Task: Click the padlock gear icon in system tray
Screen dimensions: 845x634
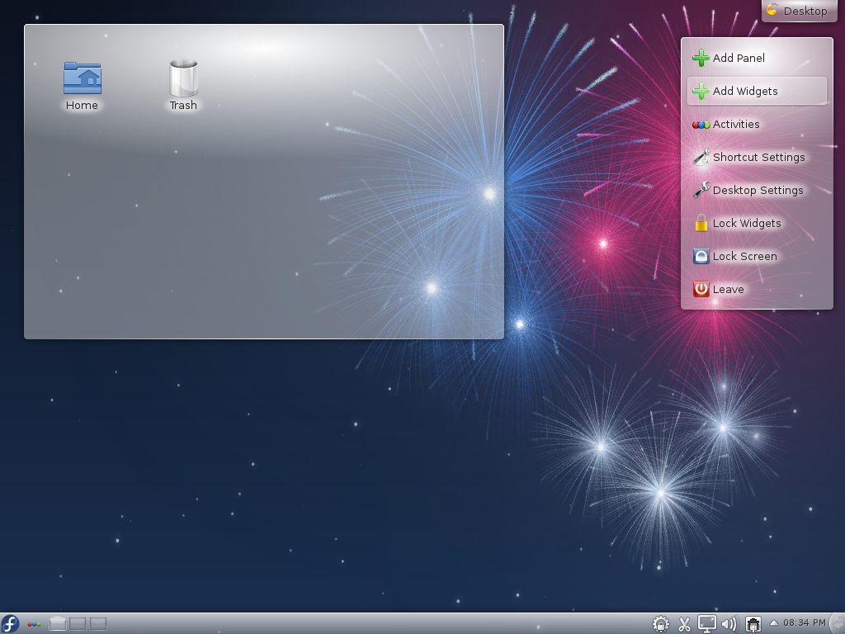Action: (x=661, y=623)
